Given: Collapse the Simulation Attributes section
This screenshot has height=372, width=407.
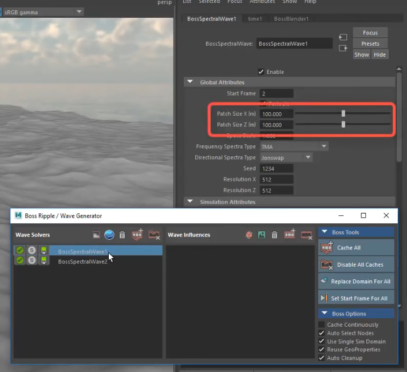Looking at the screenshot, I should (x=190, y=201).
